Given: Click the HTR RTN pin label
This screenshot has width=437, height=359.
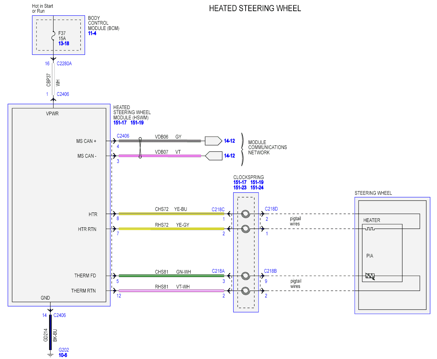Looking at the screenshot, I should pos(87,229).
